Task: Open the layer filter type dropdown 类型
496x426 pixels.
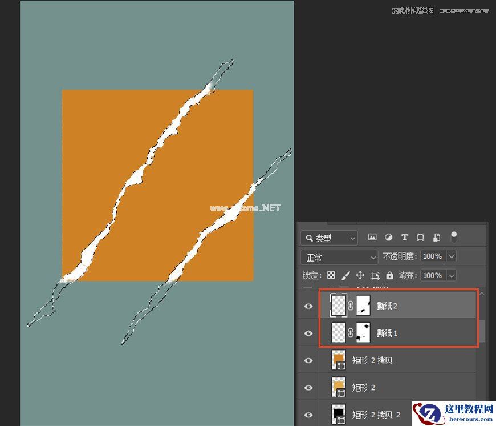Action: [x=329, y=238]
